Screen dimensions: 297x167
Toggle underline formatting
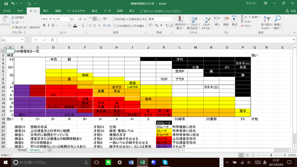tap(53, 25)
